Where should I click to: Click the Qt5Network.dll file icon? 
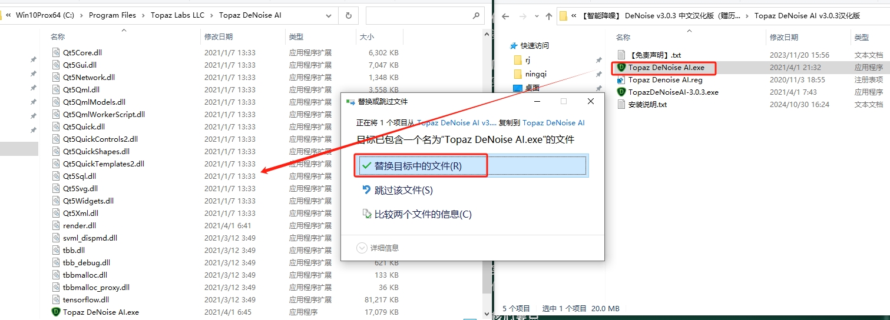(x=56, y=77)
